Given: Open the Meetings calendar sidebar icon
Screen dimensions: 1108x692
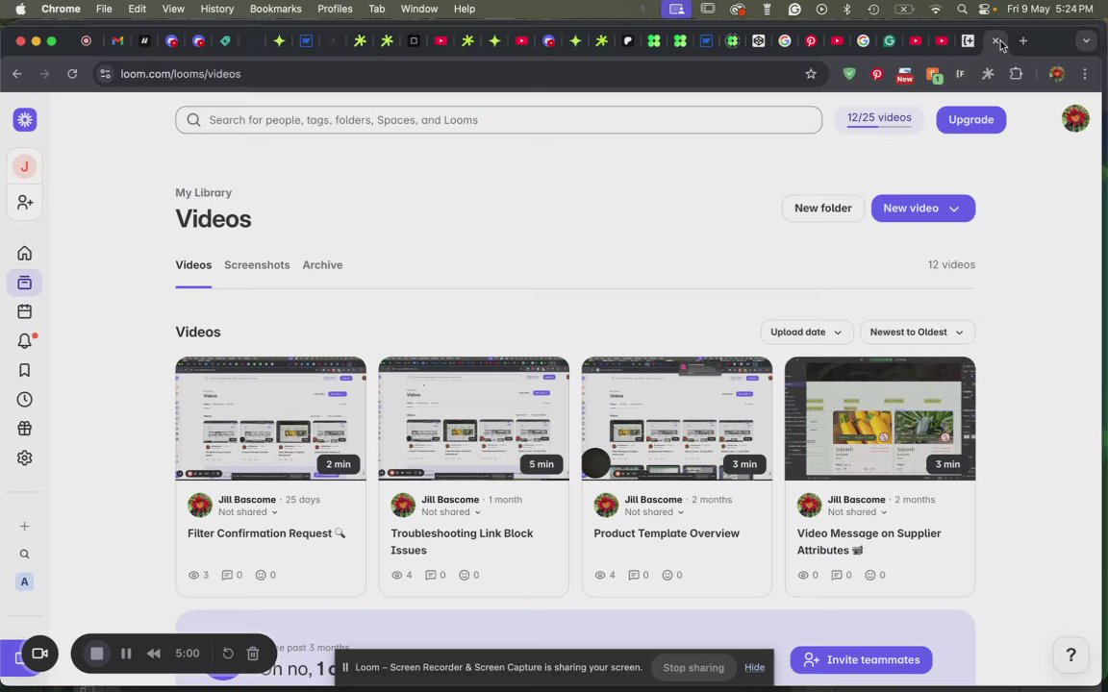Looking at the screenshot, I should coord(25,311).
